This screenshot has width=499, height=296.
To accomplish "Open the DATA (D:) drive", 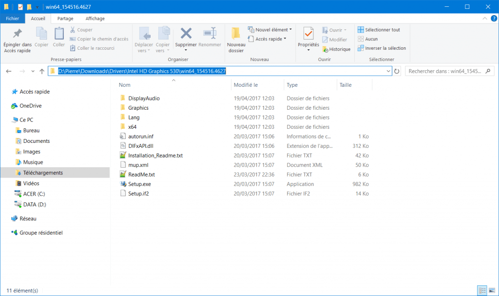I will tap(35, 204).
